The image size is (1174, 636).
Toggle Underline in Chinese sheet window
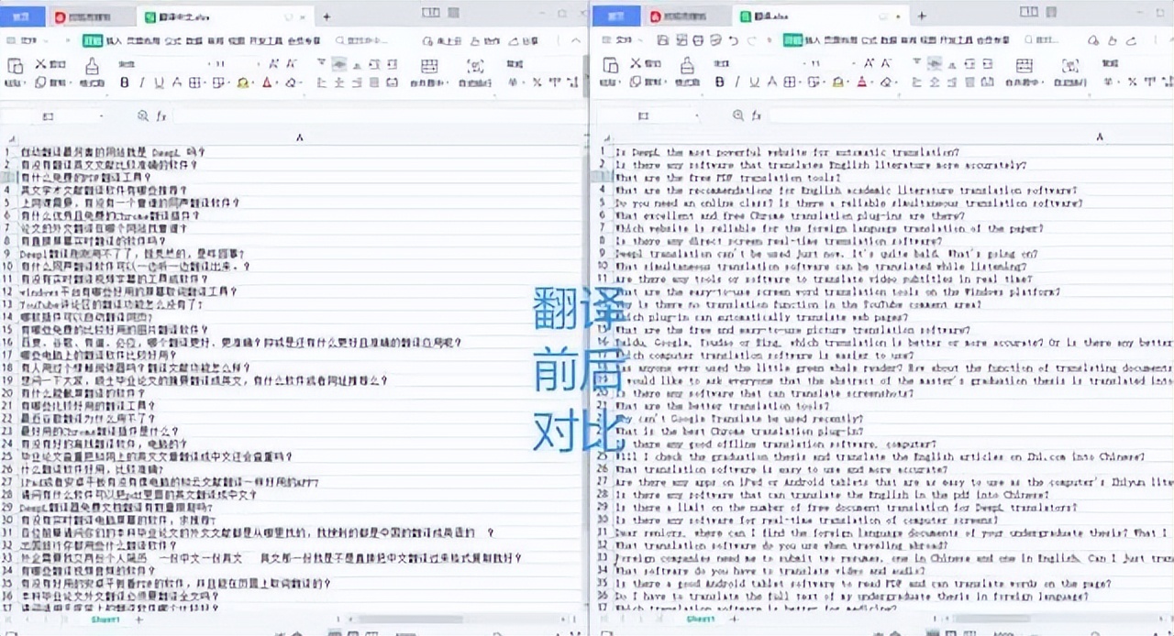(159, 82)
